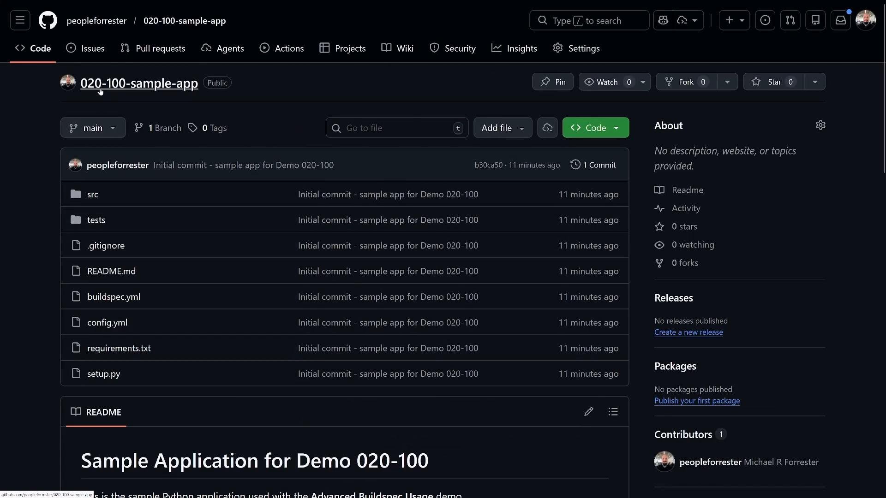Open Copilot chat icon in header
Viewport: 886px width, 498px height.
[663, 20]
